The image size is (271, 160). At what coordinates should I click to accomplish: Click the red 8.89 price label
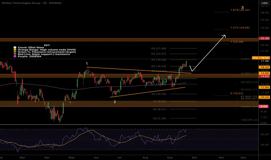tap(265, 106)
